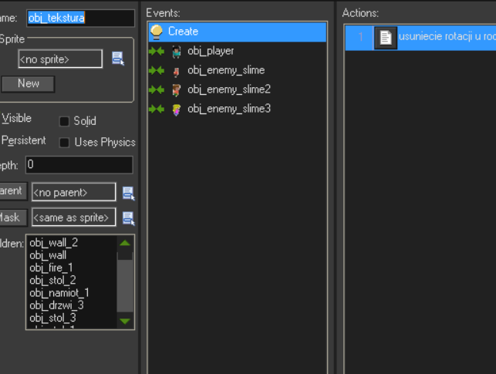Click the obj_enemy_slime collision event icon

pyautogui.click(x=177, y=70)
